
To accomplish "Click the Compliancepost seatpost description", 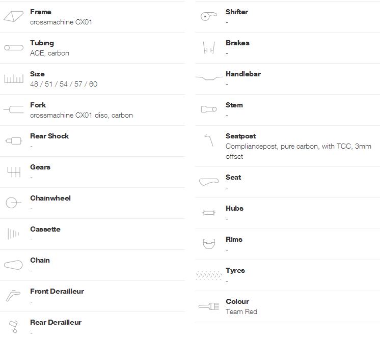I will [x=298, y=151].
